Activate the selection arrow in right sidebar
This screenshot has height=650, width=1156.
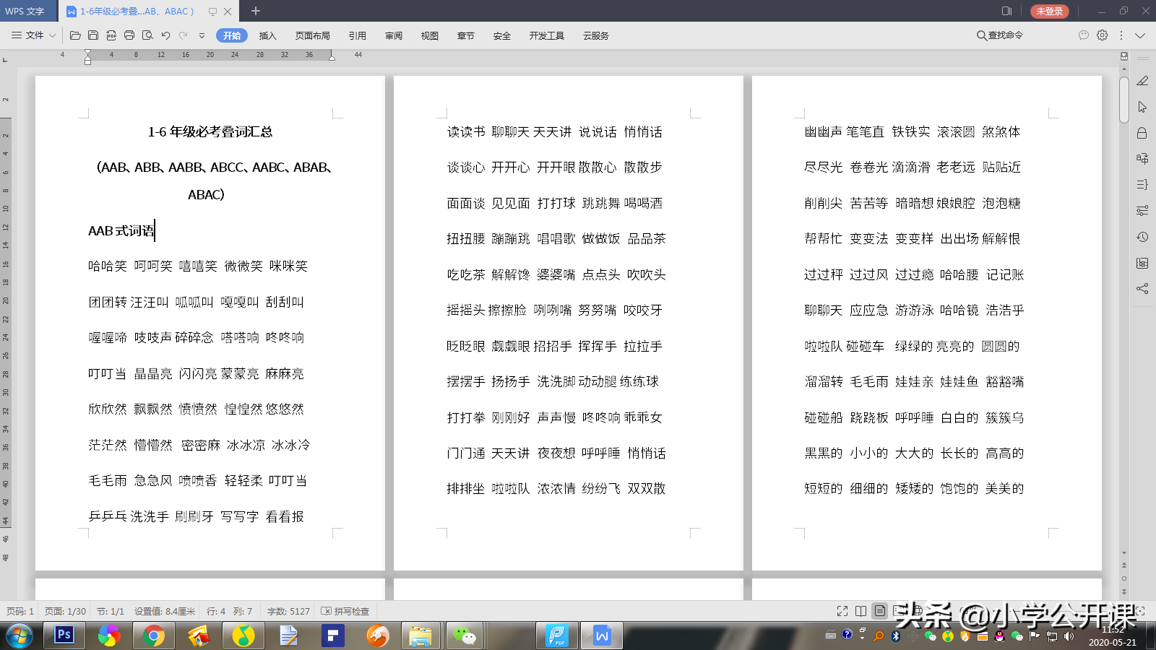coord(1142,107)
